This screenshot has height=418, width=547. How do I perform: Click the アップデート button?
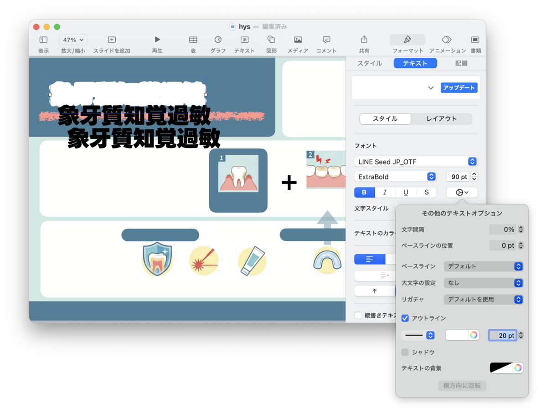pos(459,87)
